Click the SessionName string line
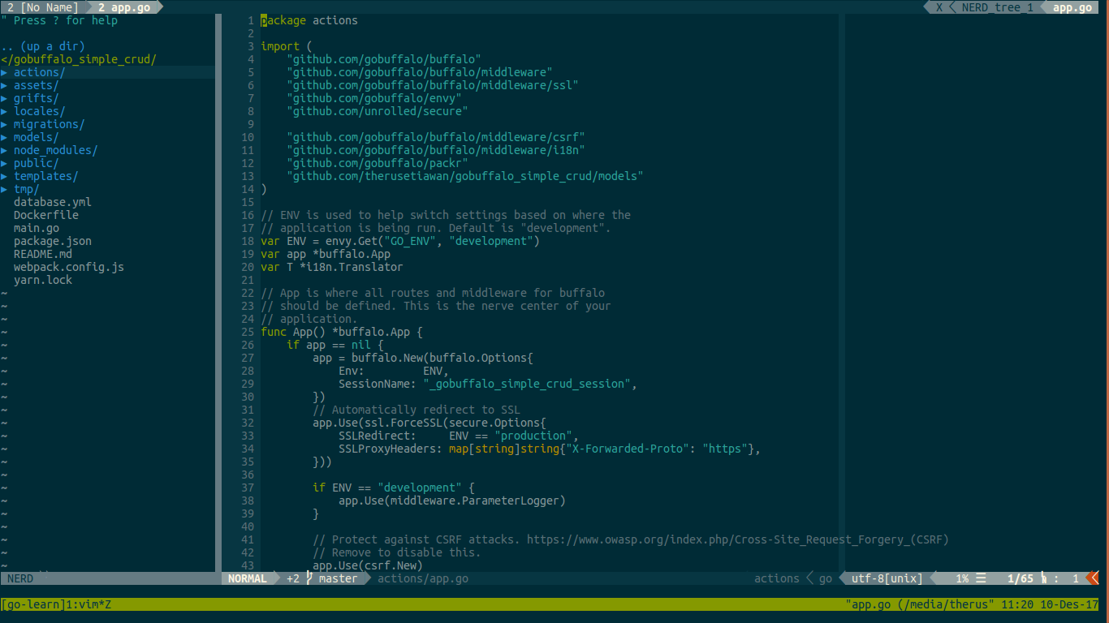This screenshot has height=623, width=1109. (x=488, y=384)
